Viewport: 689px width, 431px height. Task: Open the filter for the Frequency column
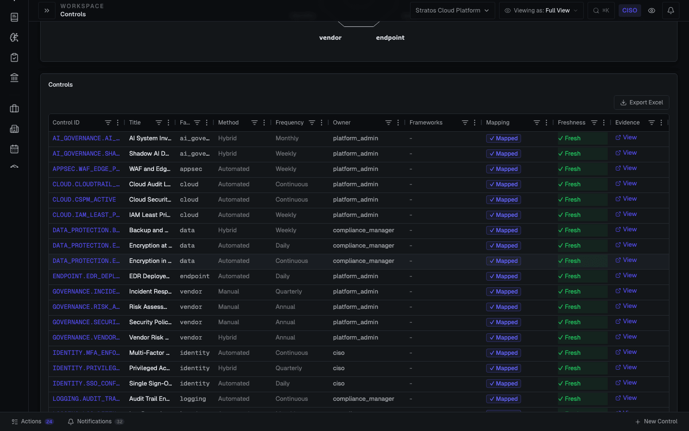coord(312,123)
